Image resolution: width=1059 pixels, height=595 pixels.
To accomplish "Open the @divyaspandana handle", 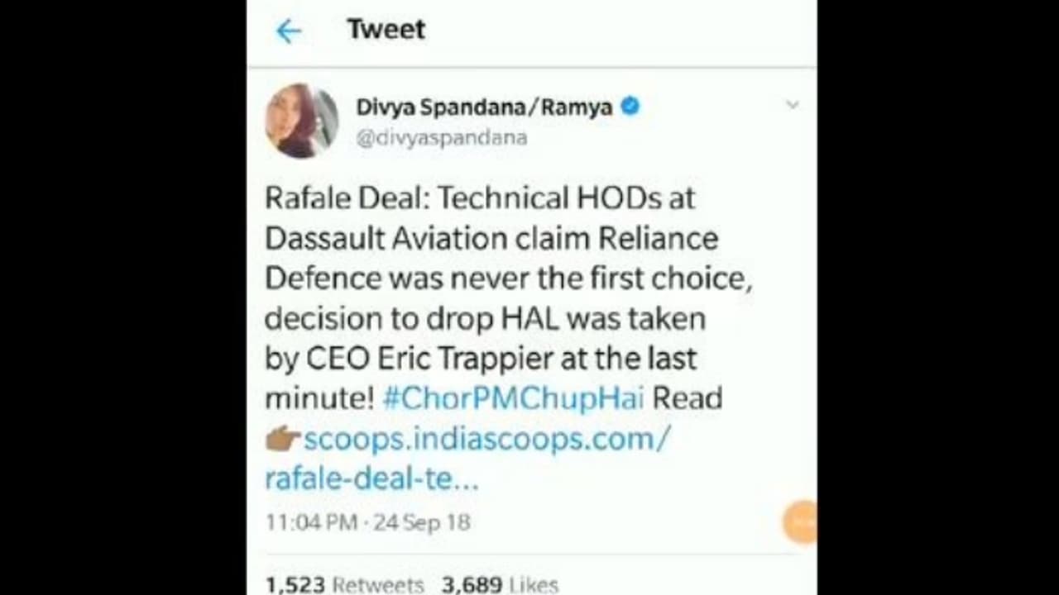I will click(442, 138).
